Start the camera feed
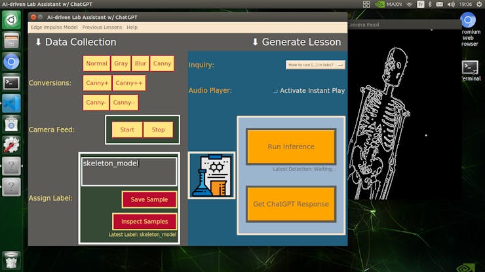The image size is (485, 272). 127,129
